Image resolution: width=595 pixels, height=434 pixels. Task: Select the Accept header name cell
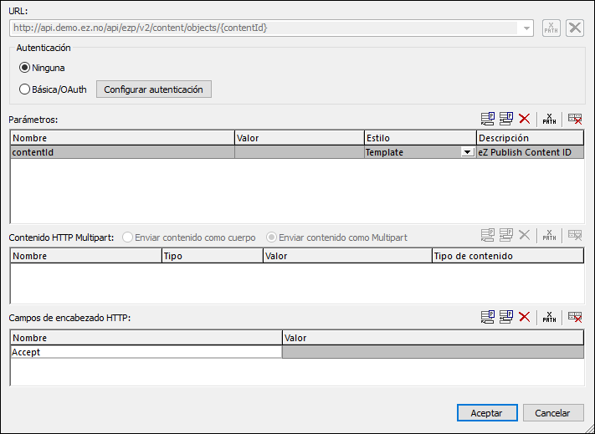146,352
